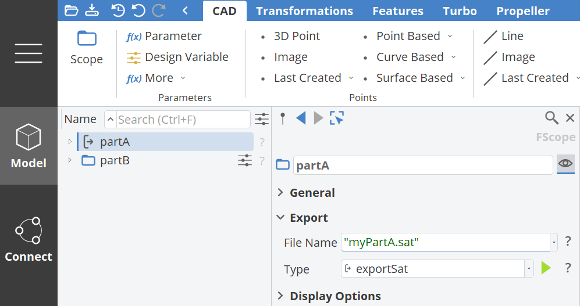
Task: Create a new Parameter
Action: tap(164, 36)
